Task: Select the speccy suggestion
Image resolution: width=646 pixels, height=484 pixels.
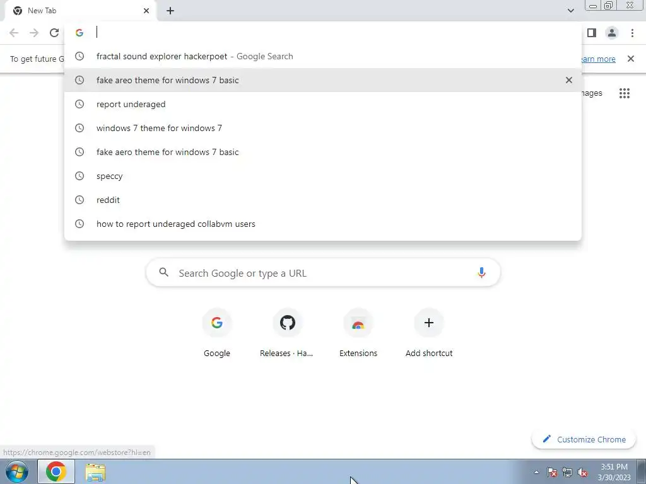Action: pyautogui.click(x=323, y=176)
